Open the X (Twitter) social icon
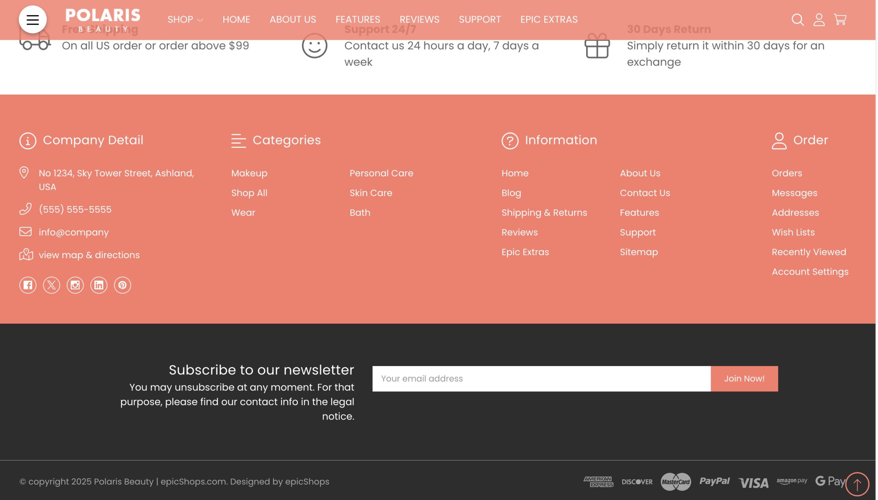The height and width of the screenshot is (500, 878). (51, 285)
